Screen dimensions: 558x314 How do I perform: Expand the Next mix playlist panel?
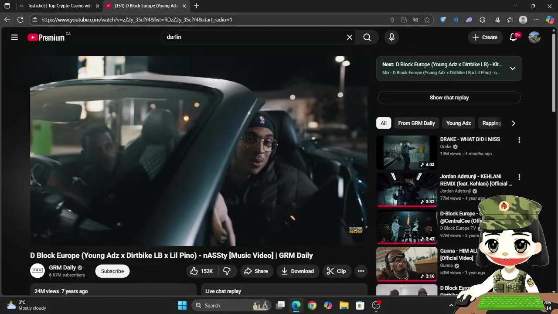tap(513, 68)
